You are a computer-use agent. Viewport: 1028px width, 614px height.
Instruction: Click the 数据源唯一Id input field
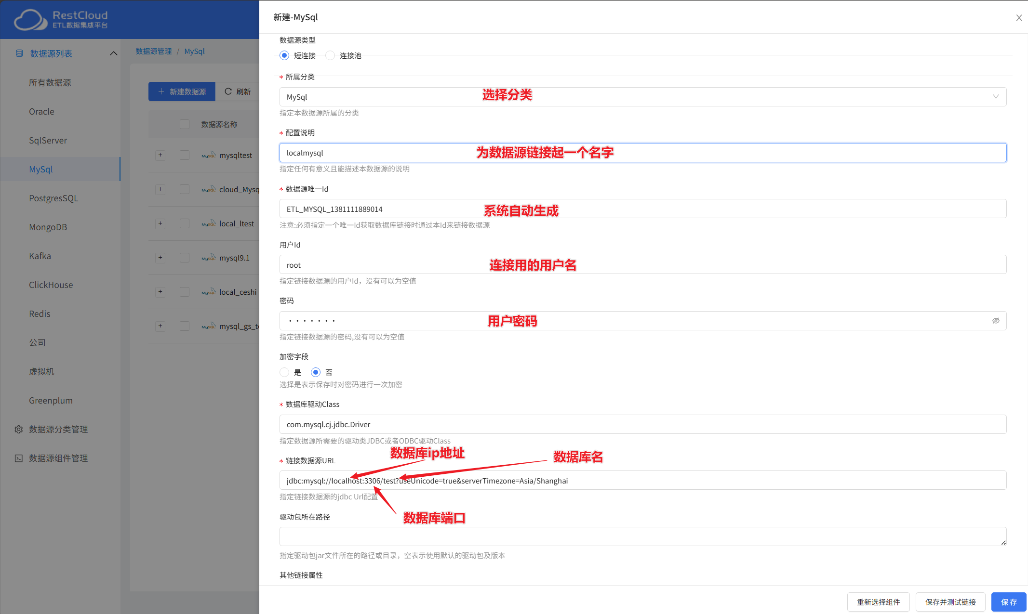point(643,209)
